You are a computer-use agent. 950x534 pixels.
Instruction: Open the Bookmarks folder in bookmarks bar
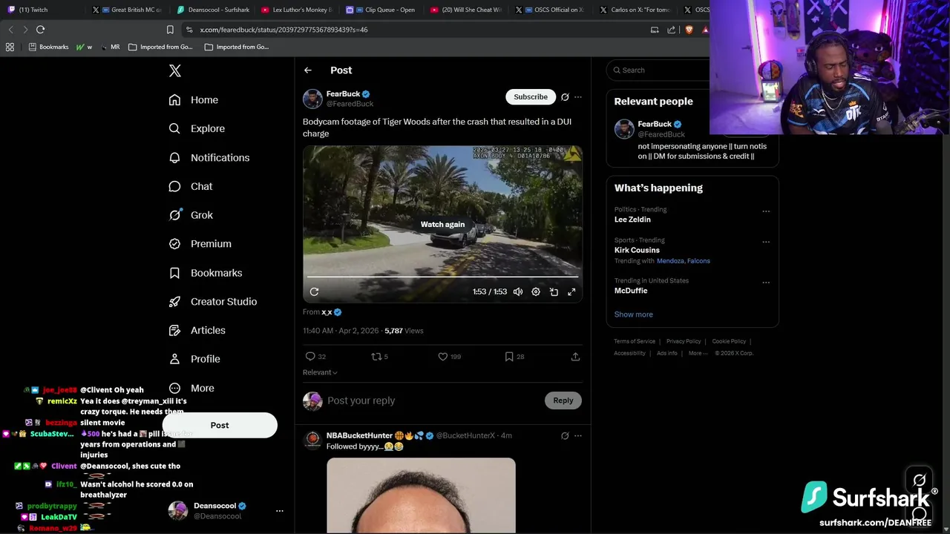(x=48, y=47)
